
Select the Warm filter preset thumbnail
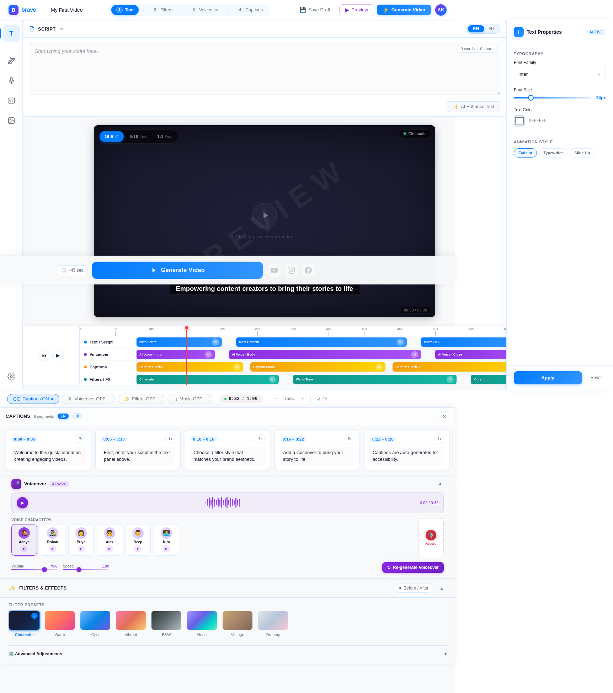pyautogui.click(x=59, y=620)
